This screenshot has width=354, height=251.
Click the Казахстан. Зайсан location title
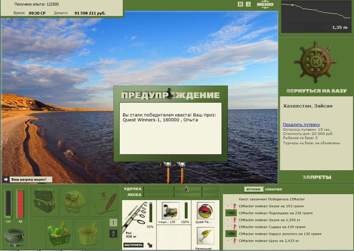click(x=308, y=106)
